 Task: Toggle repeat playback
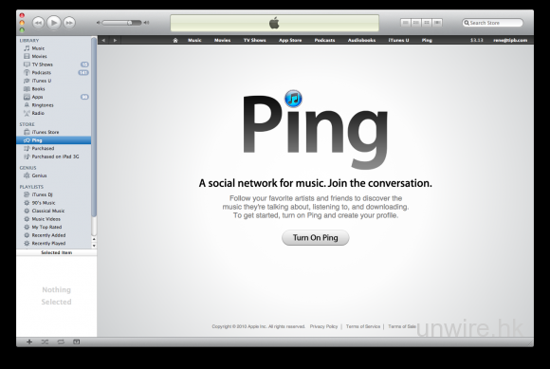(x=61, y=342)
